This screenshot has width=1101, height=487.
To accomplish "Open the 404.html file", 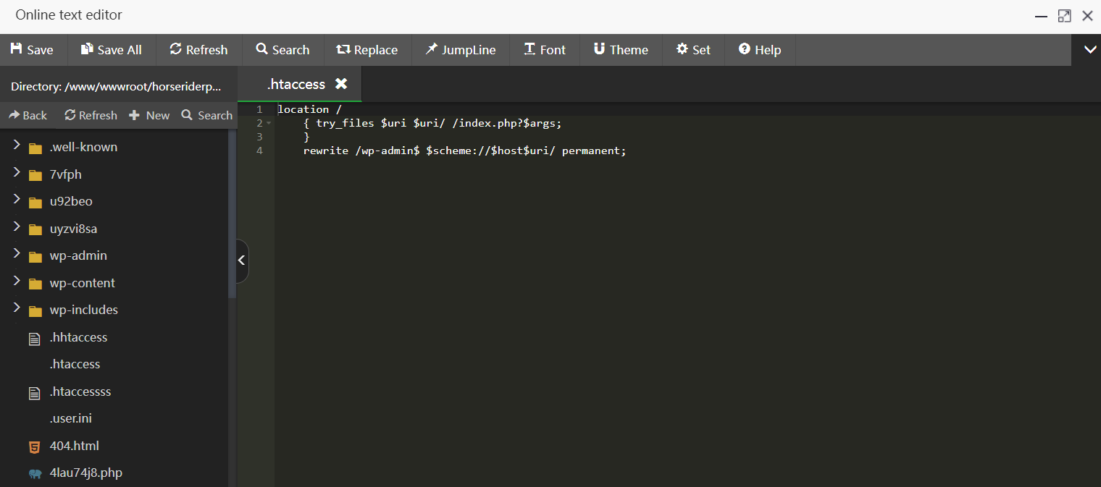I will click(x=75, y=446).
